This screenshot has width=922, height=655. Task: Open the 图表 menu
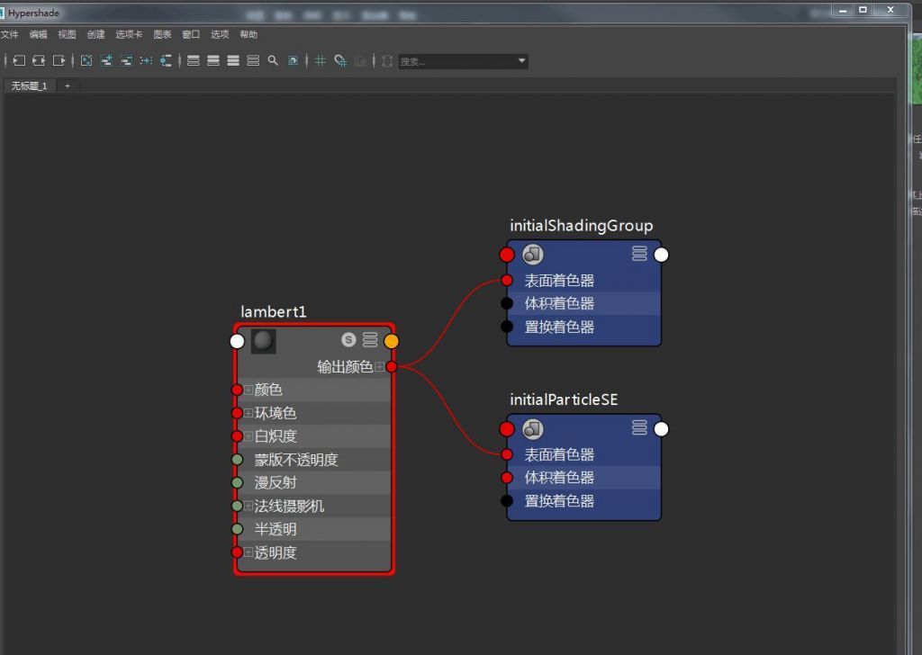(162, 35)
